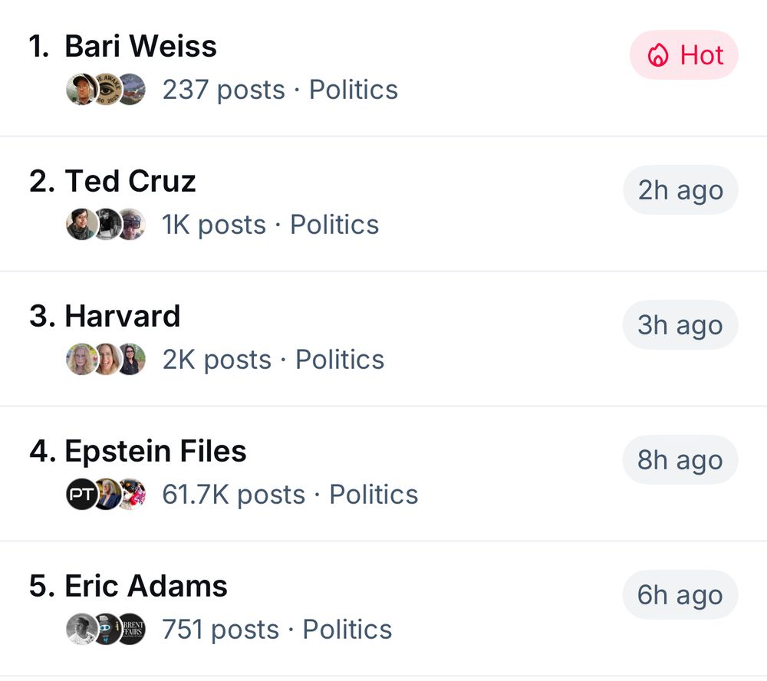Click the Hot badge next to Bari Weiss

[683, 54]
